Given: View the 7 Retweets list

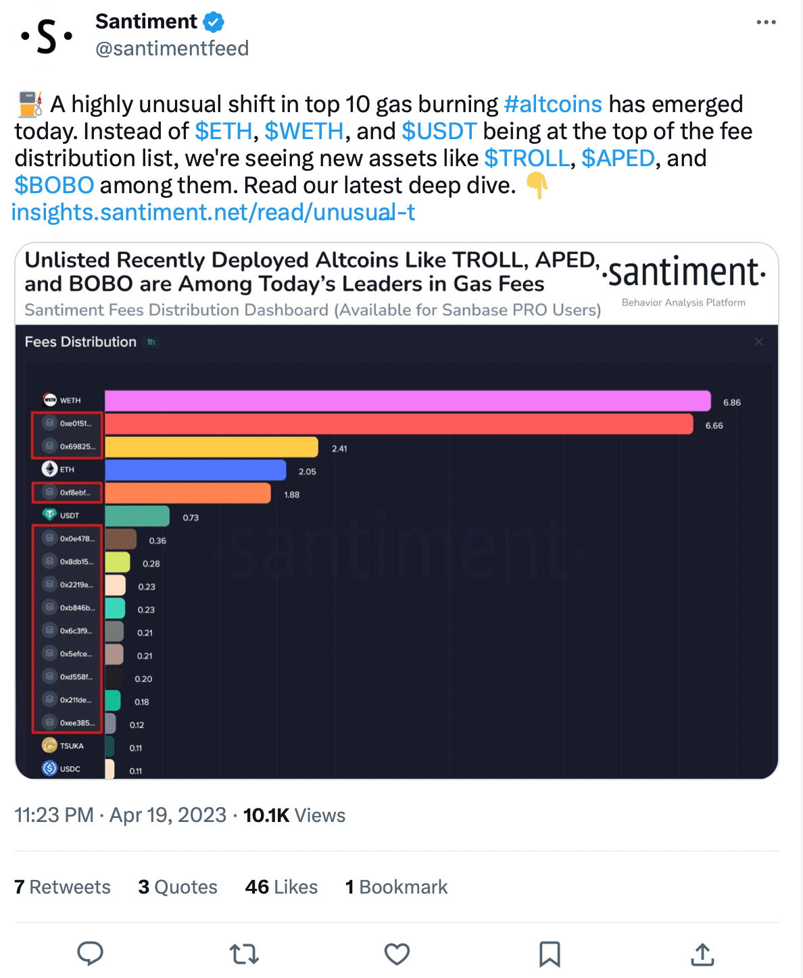Looking at the screenshot, I should click(62, 887).
